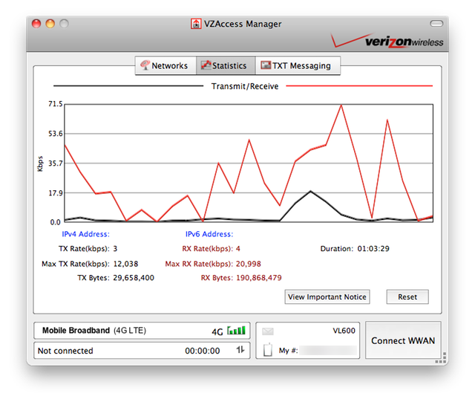Click the Duration value 01:03:29
Screen dimensions: 475x402
click(373, 248)
